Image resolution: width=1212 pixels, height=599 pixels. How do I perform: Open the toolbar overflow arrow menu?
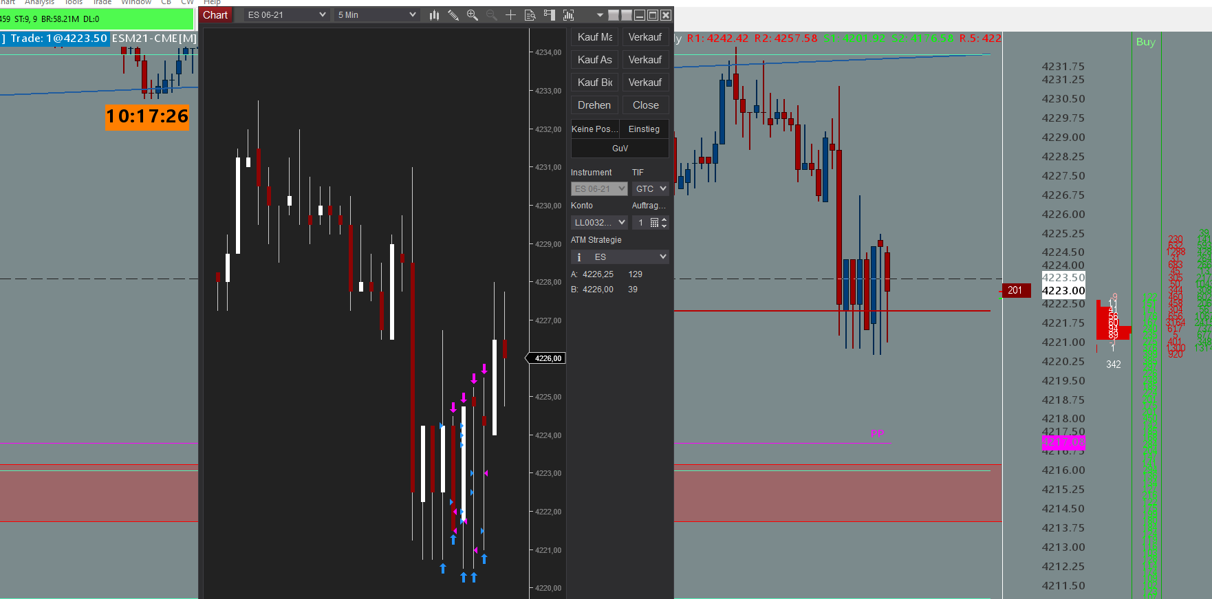[x=600, y=15]
